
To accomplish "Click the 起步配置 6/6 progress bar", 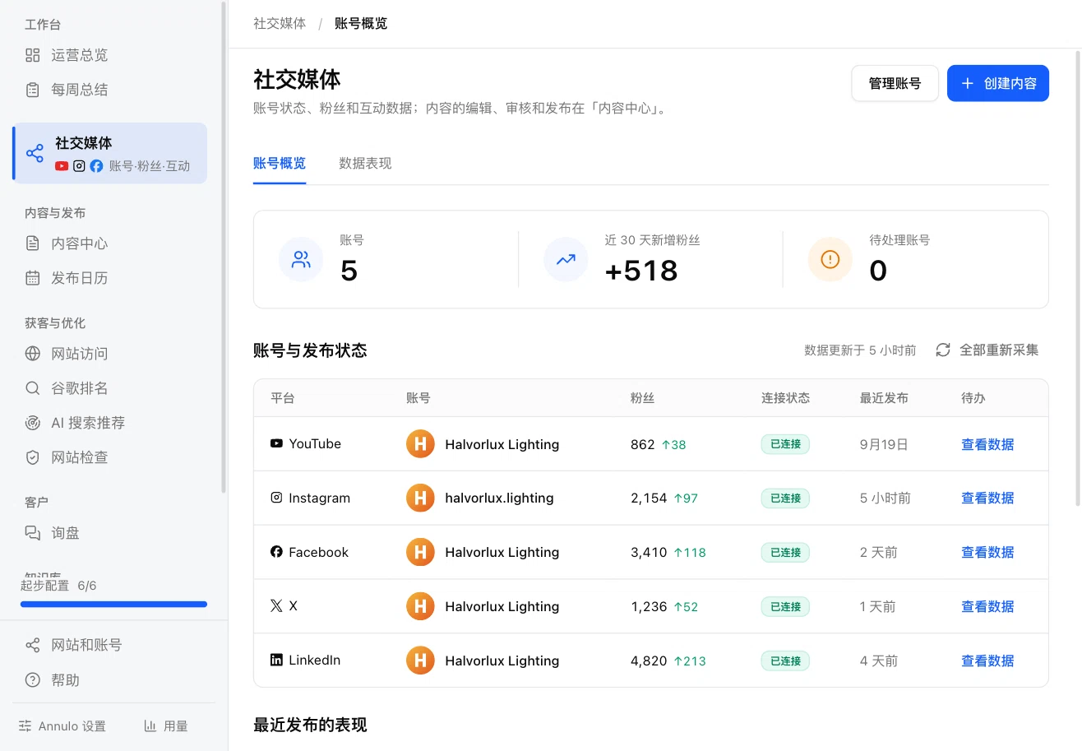I will pyautogui.click(x=113, y=604).
